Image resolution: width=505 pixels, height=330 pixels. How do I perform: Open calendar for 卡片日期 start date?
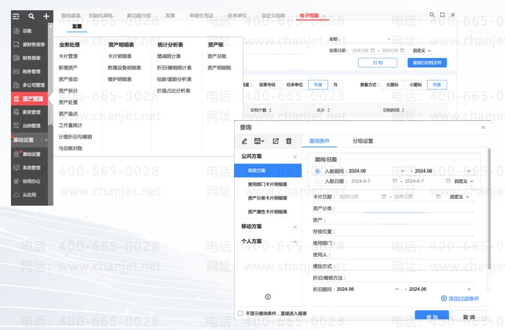point(384,197)
